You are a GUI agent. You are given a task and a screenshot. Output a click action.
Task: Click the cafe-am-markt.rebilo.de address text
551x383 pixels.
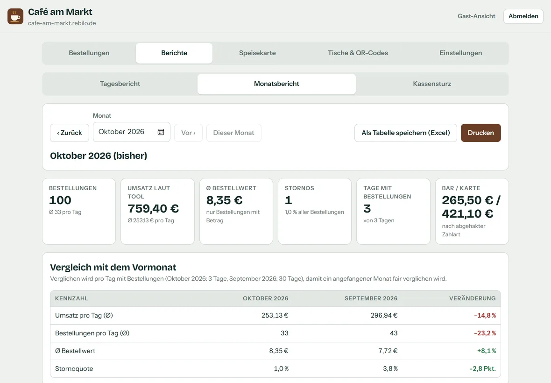[62, 23]
